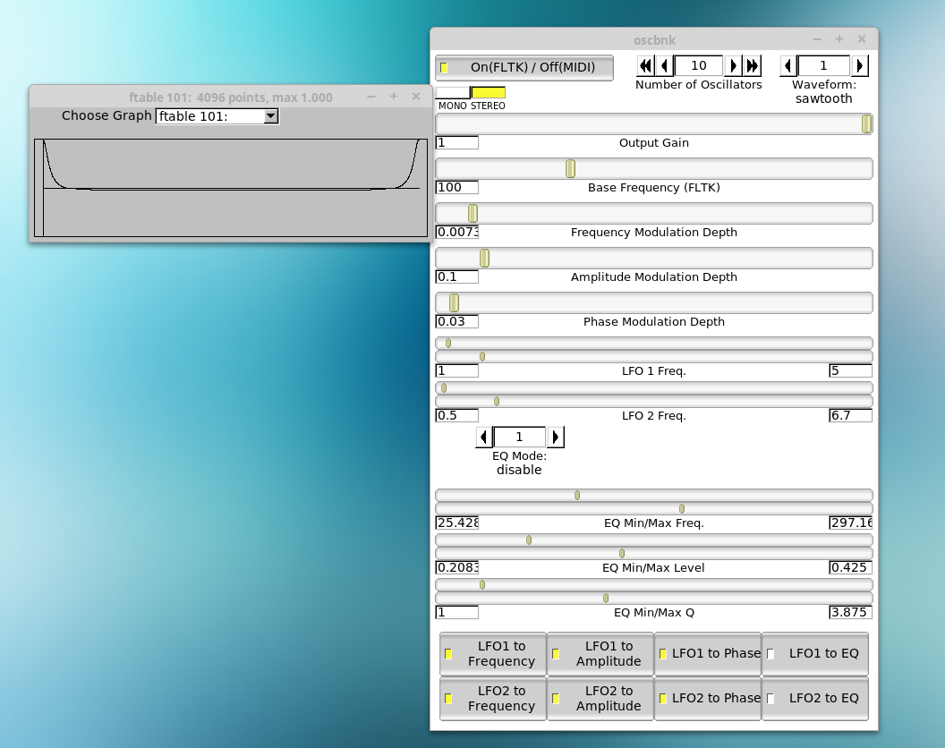The height and width of the screenshot is (748, 945).
Task: Select previous Waveform with left arrow
Action: point(788,65)
